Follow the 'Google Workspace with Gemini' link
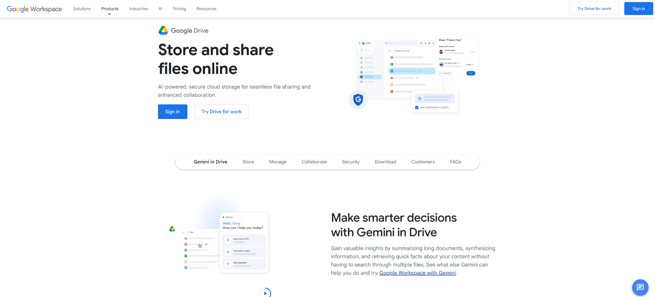 (x=417, y=273)
